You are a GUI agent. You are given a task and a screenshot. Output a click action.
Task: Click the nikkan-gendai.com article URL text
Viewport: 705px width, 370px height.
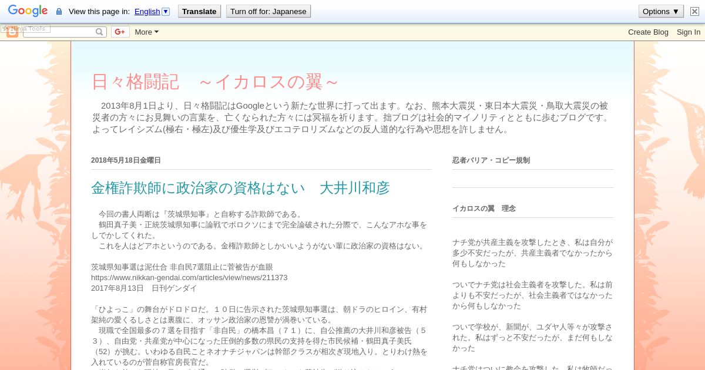[189, 278]
